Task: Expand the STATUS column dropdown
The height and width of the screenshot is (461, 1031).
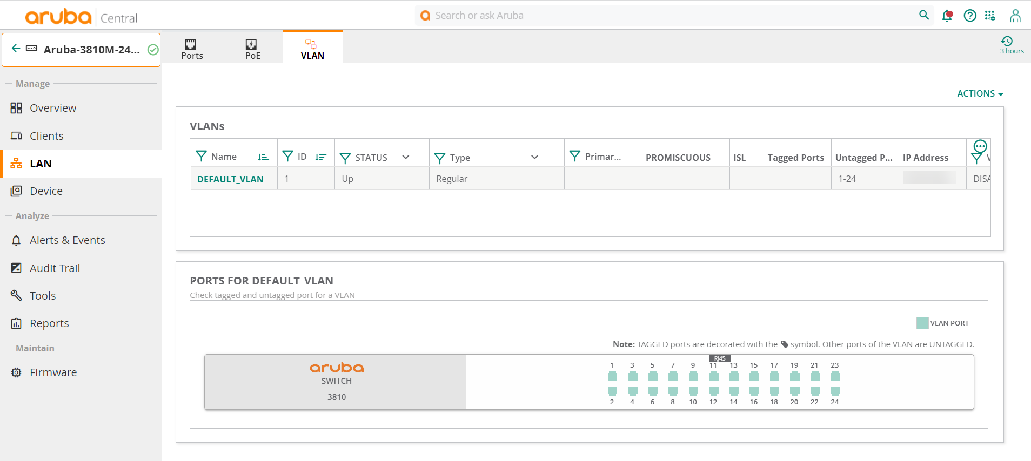Action: 406,157
